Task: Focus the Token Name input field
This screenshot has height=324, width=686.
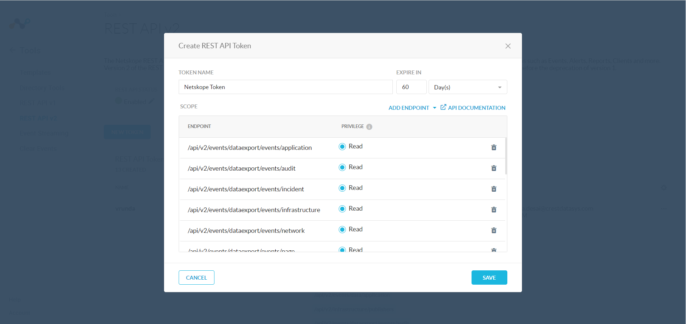Action: (x=285, y=87)
